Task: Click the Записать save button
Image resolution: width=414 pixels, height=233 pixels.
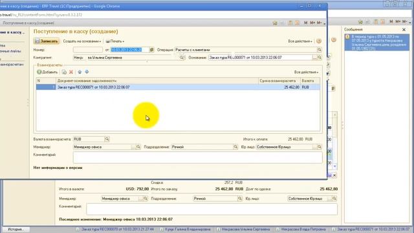Action: pyautogui.click(x=47, y=41)
